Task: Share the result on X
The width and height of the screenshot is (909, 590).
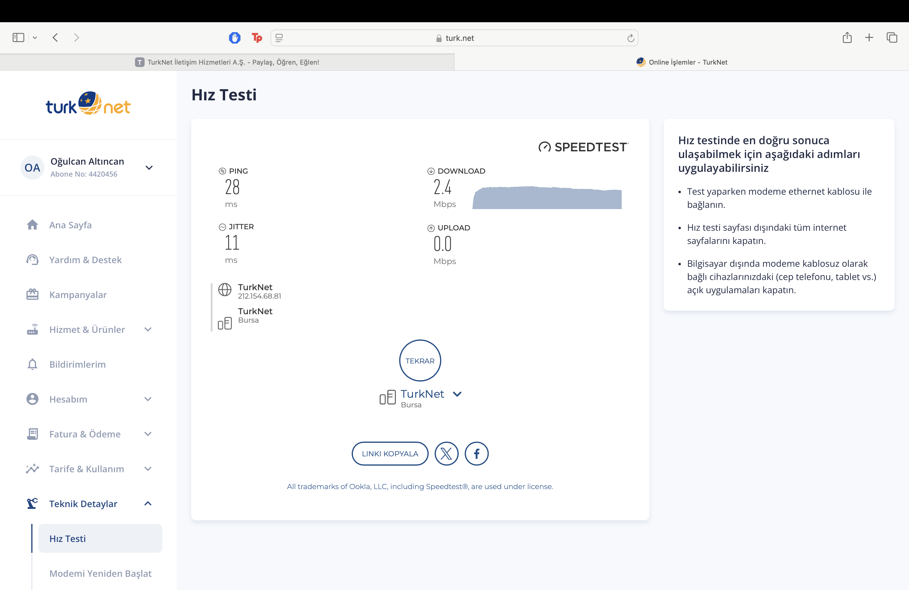Action: tap(446, 454)
